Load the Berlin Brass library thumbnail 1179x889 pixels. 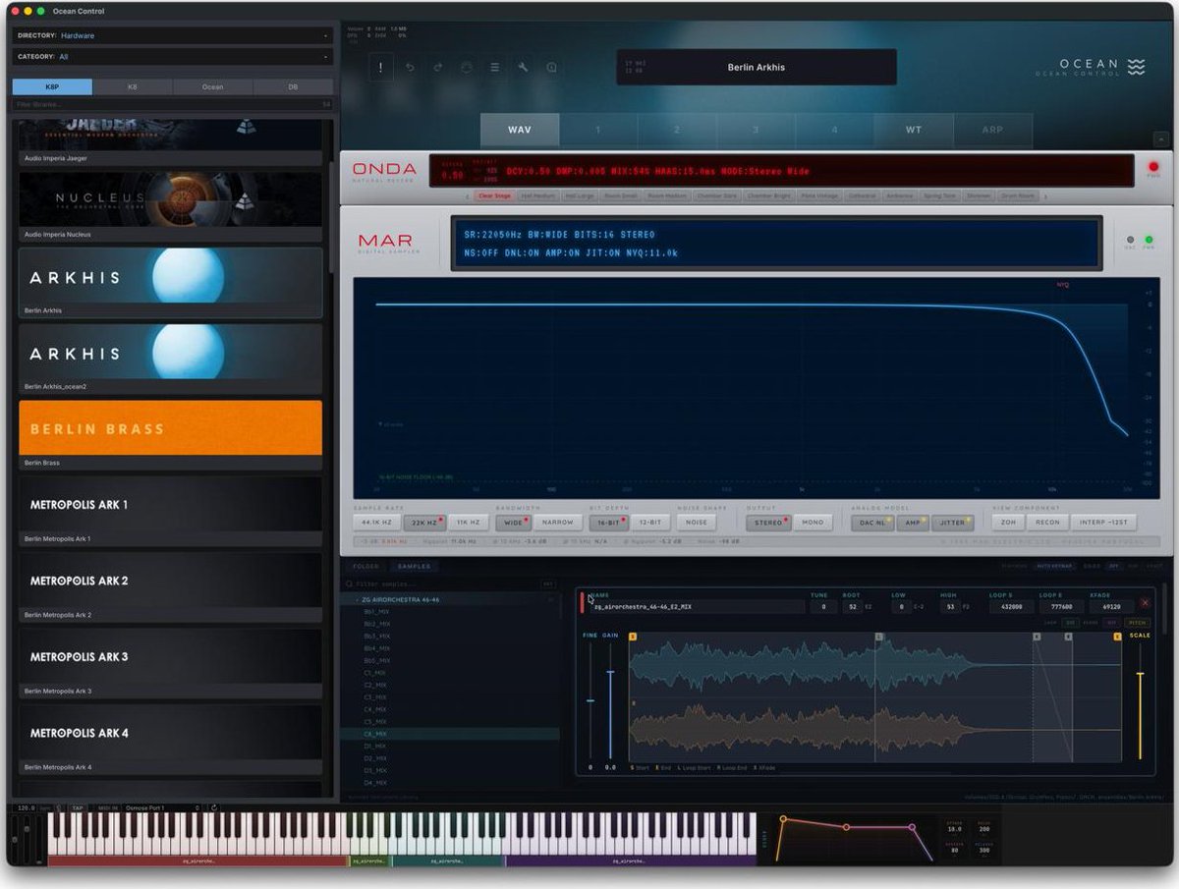pyautogui.click(x=170, y=427)
